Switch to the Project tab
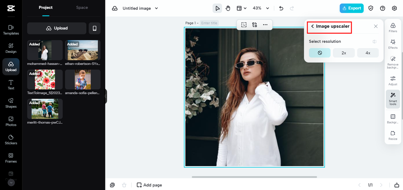Screen dimensions: 403x190 click(46, 8)
